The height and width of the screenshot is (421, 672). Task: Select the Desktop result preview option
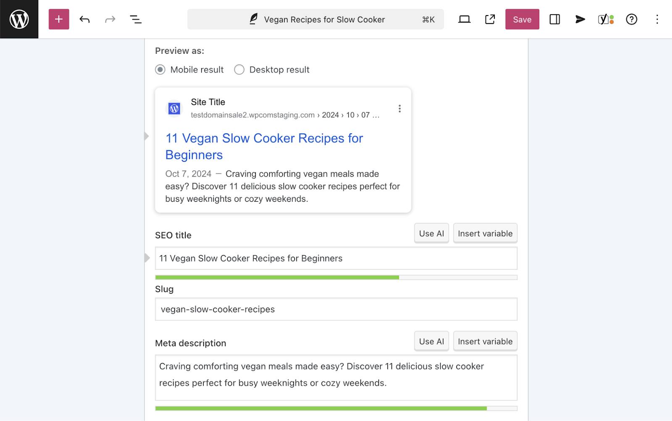pyautogui.click(x=239, y=70)
